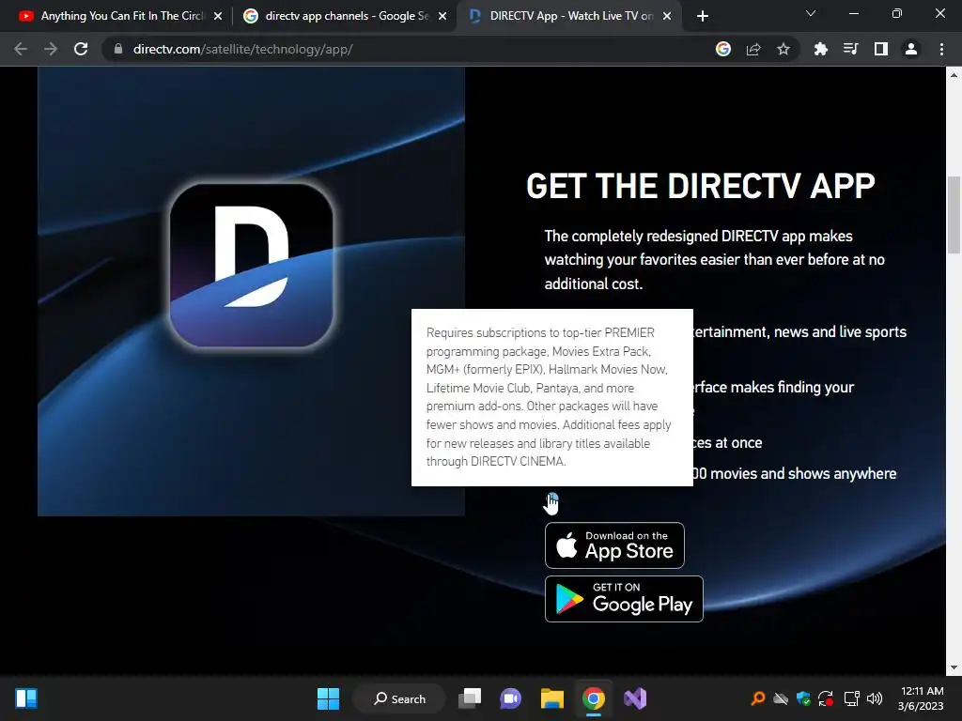Share this page icon

pyautogui.click(x=753, y=49)
